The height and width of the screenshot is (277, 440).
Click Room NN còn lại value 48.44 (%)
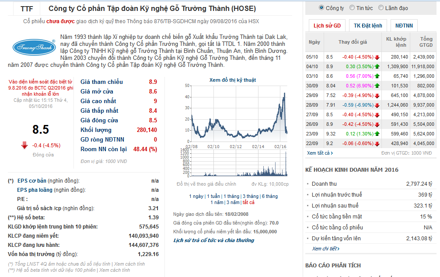tap(145, 149)
